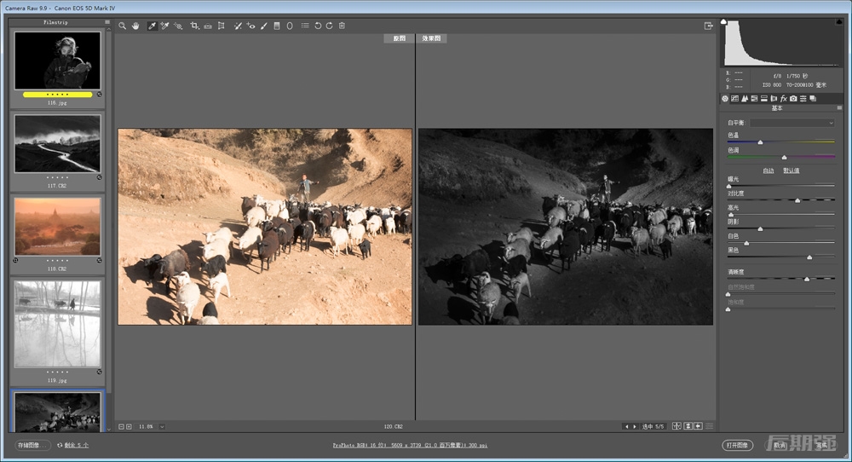Viewport: 852px width, 462px height.
Task: Select the Hand tool
Action: [x=135, y=26]
